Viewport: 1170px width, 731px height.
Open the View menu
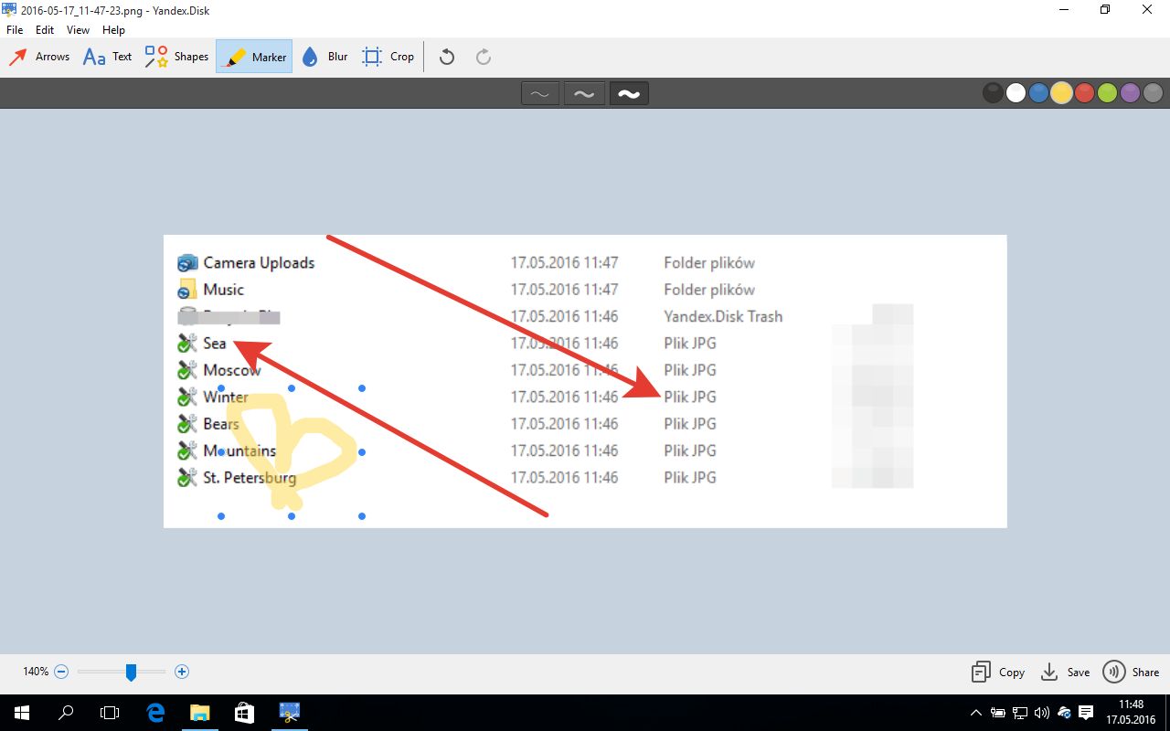[79, 30]
